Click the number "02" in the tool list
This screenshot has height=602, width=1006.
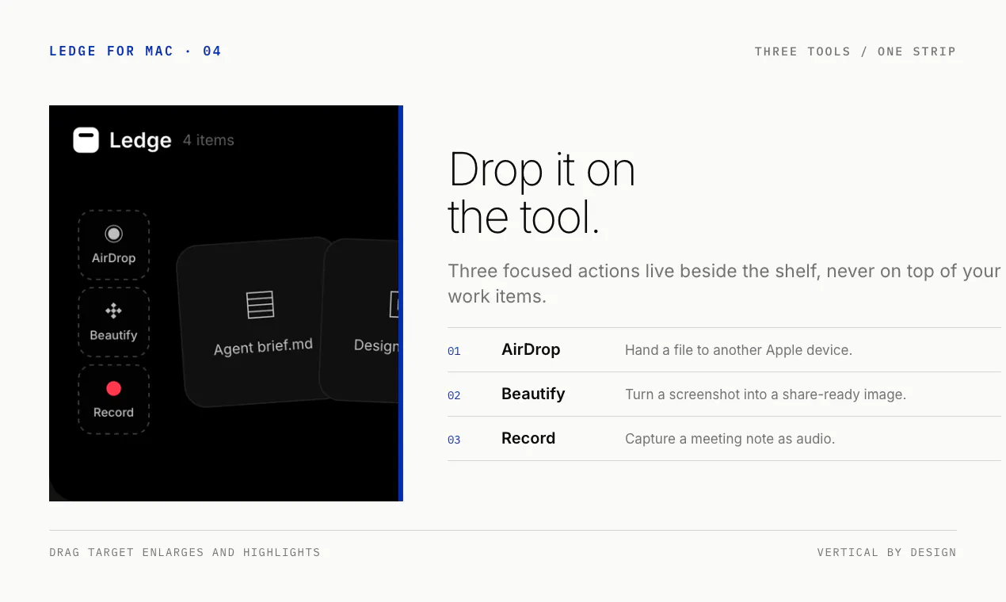pyautogui.click(x=454, y=395)
